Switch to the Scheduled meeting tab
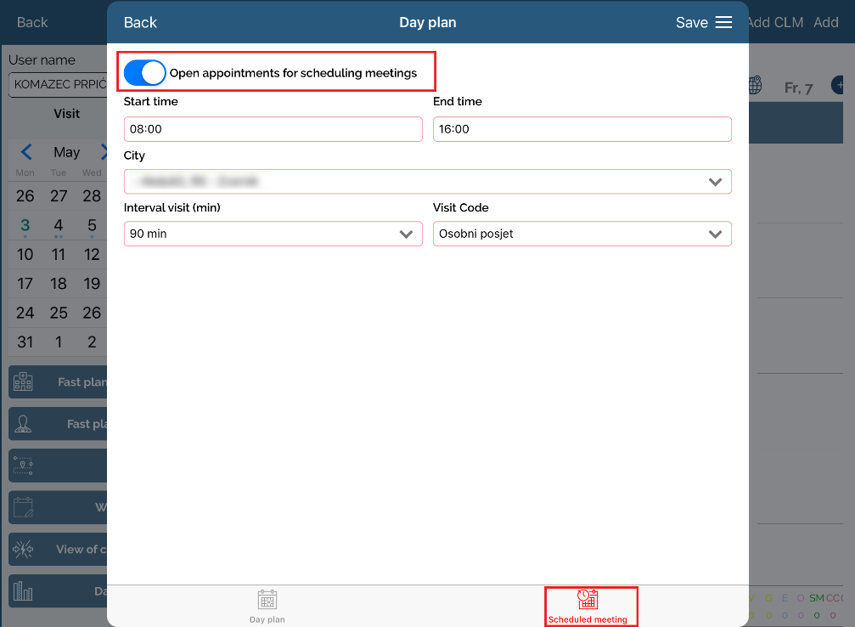The image size is (855, 627). (x=588, y=607)
